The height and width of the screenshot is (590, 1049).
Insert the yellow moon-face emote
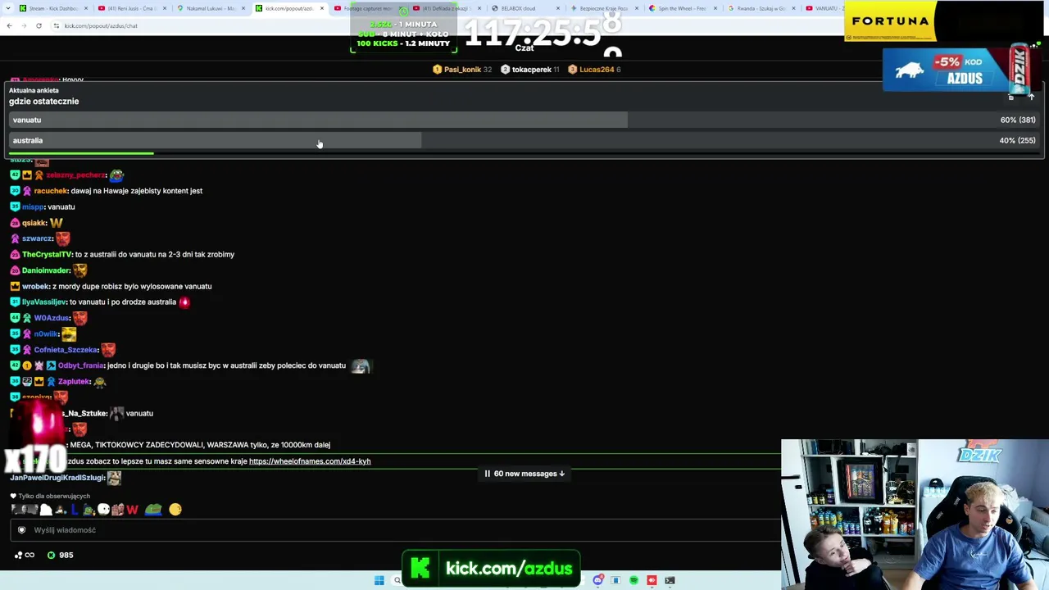tap(175, 510)
